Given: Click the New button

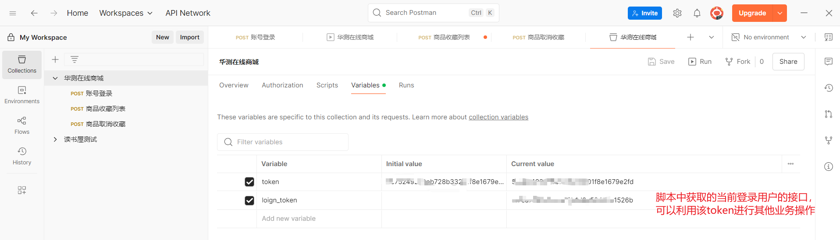Looking at the screenshot, I should [163, 37].
